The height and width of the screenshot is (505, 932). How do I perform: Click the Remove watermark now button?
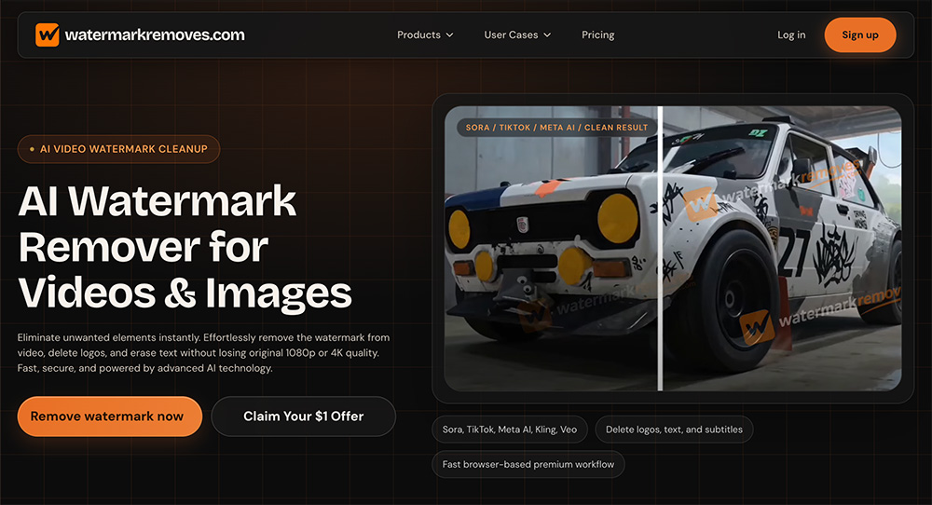(x=110, y=416)
